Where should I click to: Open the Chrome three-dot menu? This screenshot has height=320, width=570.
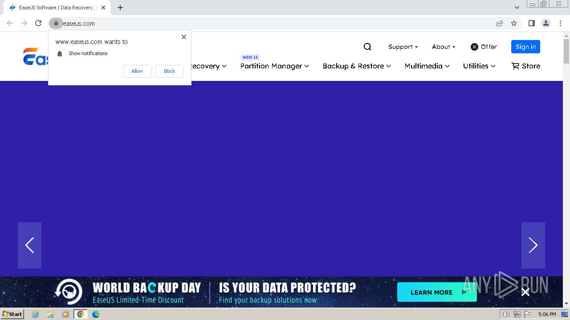pos(560,23)
